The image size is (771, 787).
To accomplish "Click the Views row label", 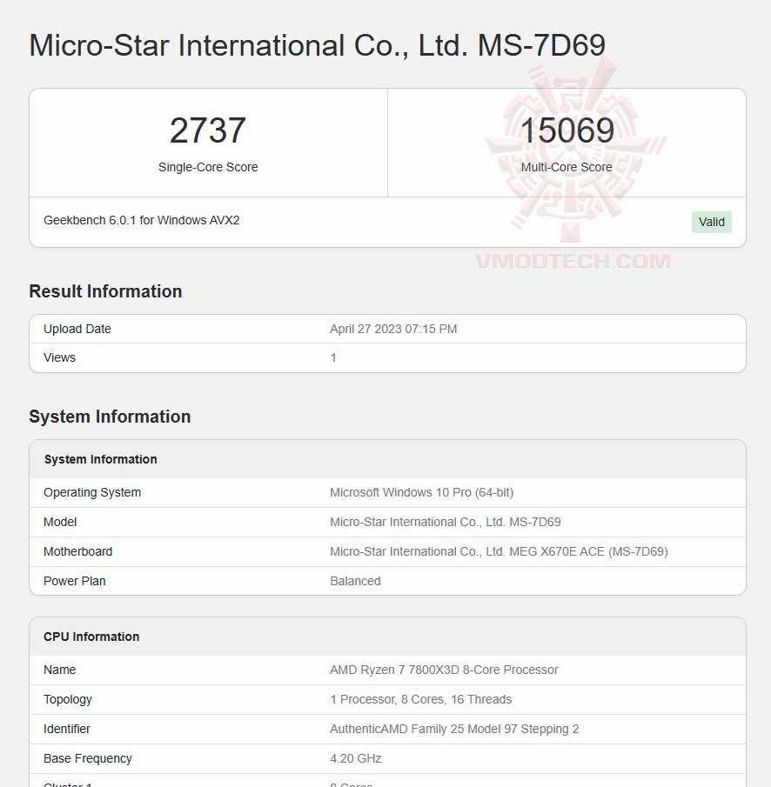I will tap(59, 357).
